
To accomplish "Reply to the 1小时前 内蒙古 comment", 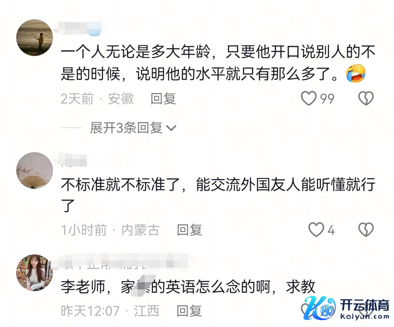I will pos(189,230).
